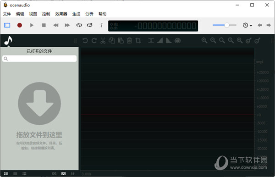The image size is (275, 177).
Task: Click the Normalize icon
Action: coord(151,41)
